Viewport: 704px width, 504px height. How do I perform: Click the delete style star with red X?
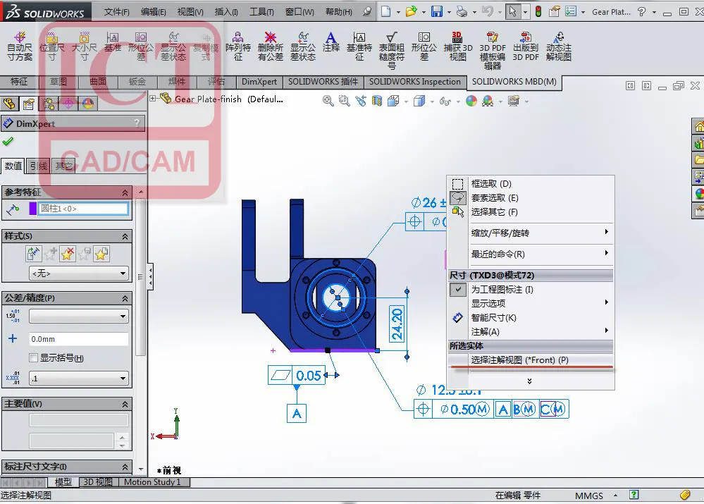[x=68, y=254]
